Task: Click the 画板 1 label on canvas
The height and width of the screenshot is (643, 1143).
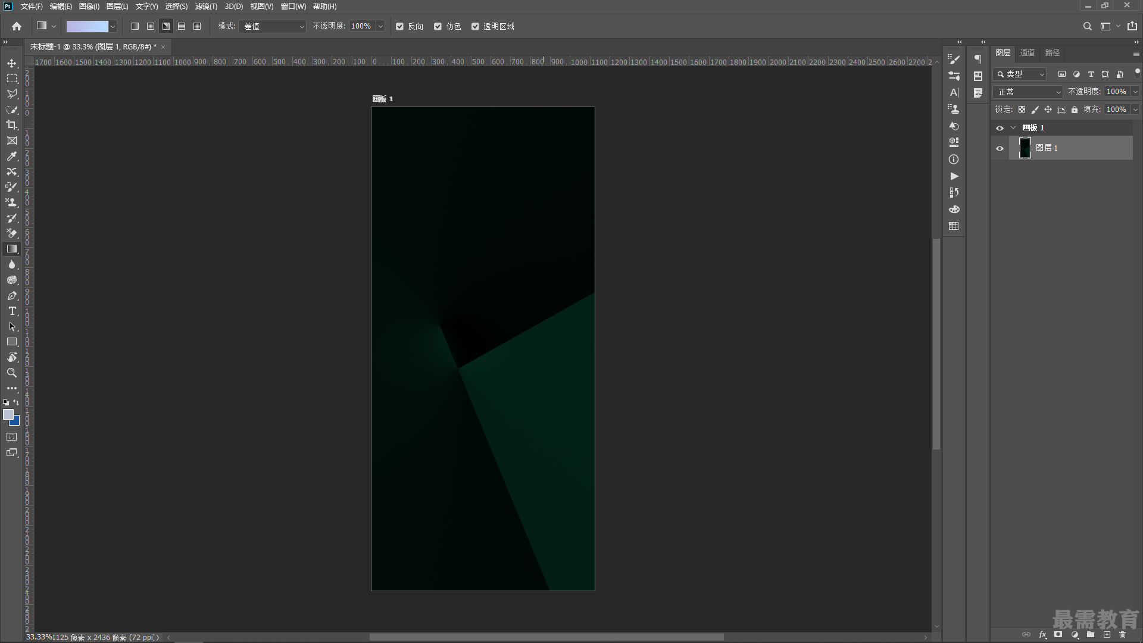Action: (383, 99)
